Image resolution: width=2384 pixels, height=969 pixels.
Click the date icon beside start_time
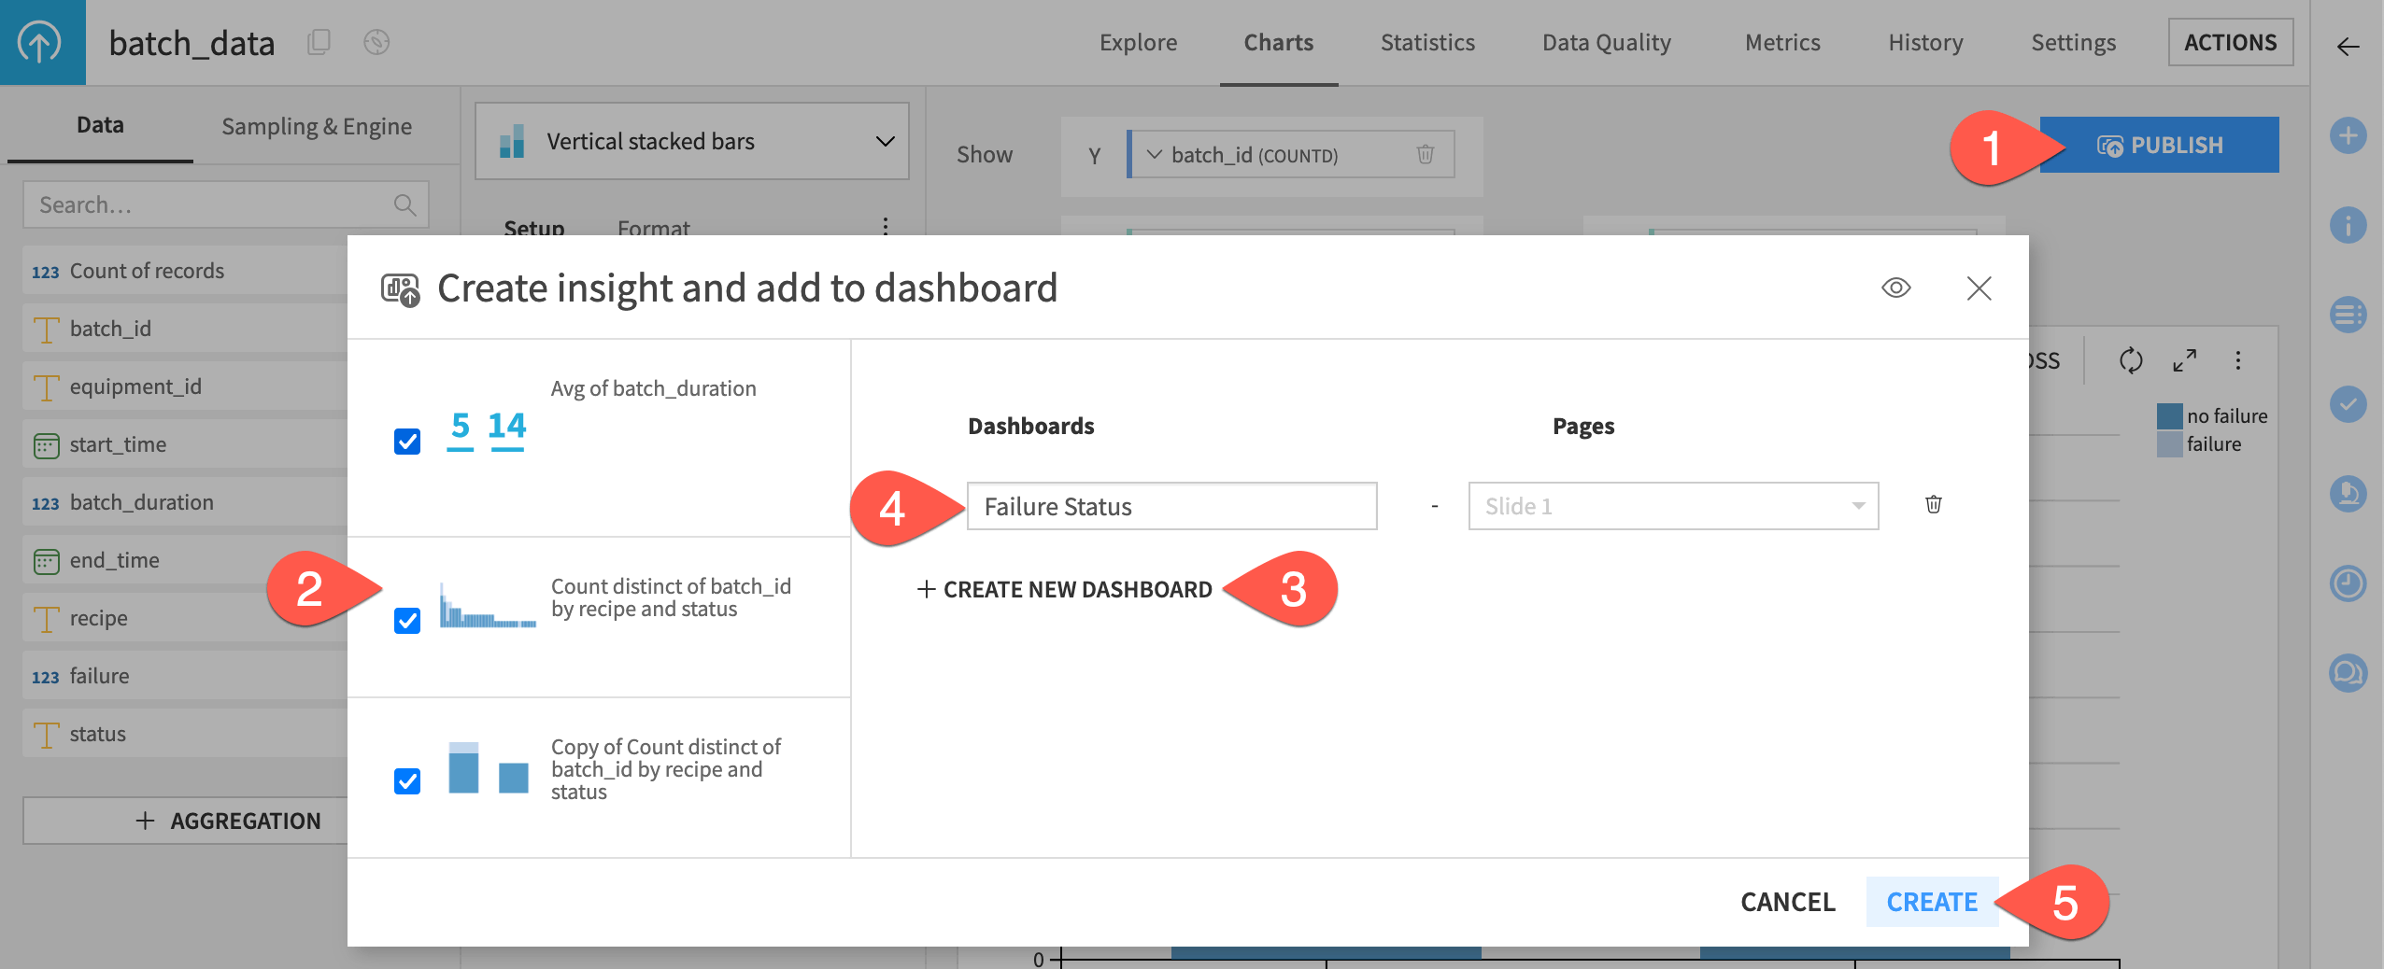click(46, 445)
